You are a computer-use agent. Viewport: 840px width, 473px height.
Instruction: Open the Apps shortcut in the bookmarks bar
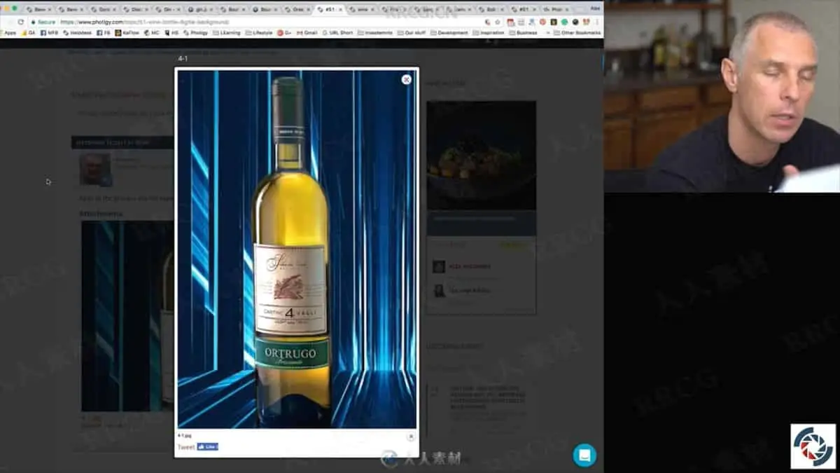click(x=8, y=33)
